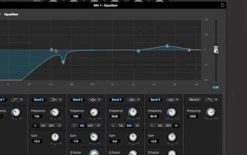This screenshot has height=155, width=247.
Task: Click Band 4 frequency knob
Action: 133,112
